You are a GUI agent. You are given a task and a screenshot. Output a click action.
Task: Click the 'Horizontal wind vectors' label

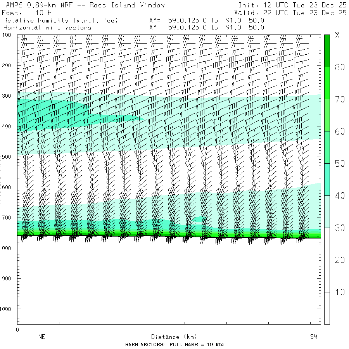tap(47, 28)
